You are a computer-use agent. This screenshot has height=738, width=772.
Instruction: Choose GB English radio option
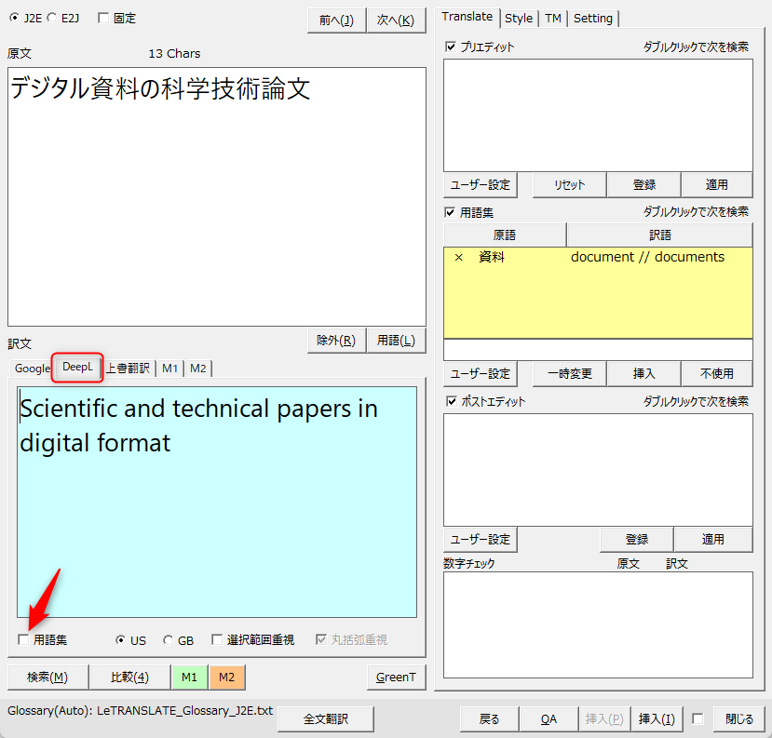point(168,640)
